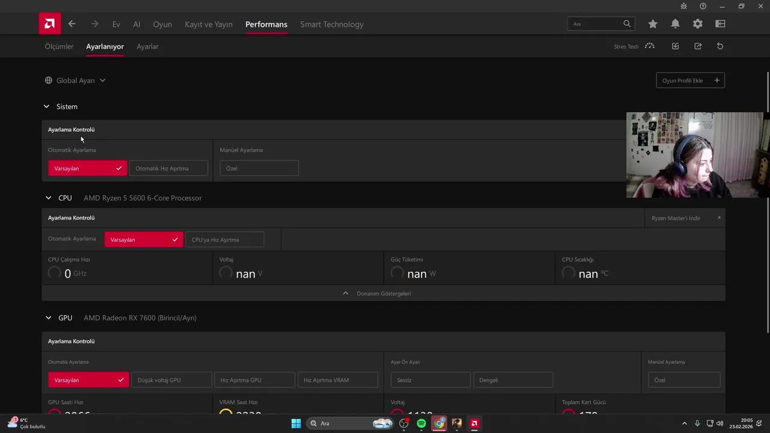Screen dimensions: 770x433
Task: Click the AMD logo home icon
Action: [50, 24]
